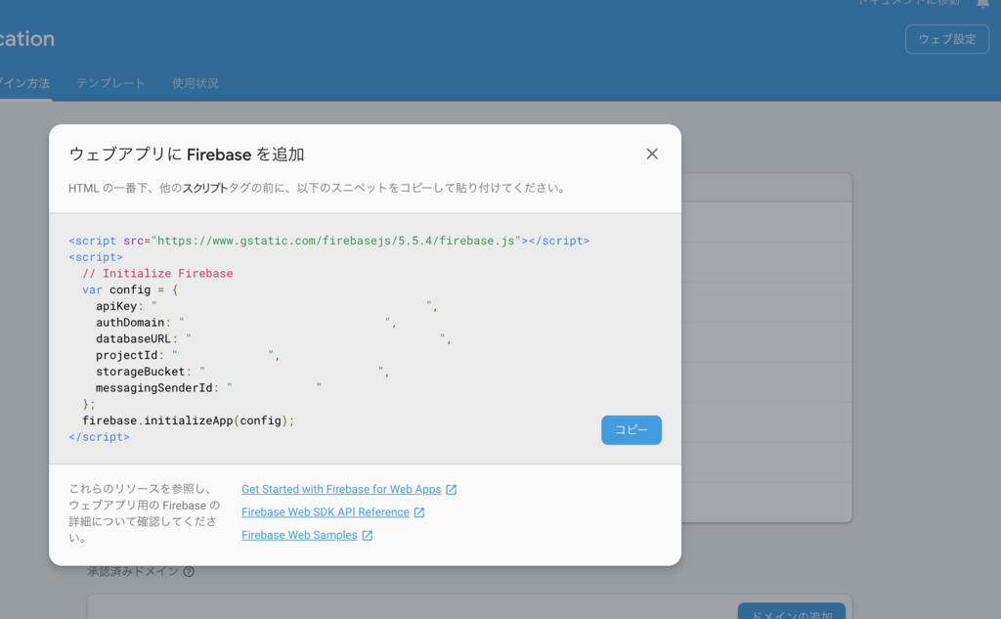Click the firebase.initializeApp(config); code line
This screenshot has height=619, width=1001.
tap(189, 420)
